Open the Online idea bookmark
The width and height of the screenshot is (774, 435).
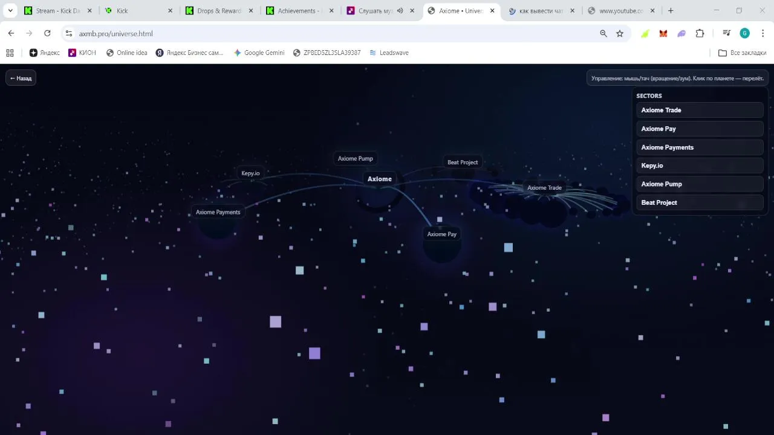tap(126, 53)
